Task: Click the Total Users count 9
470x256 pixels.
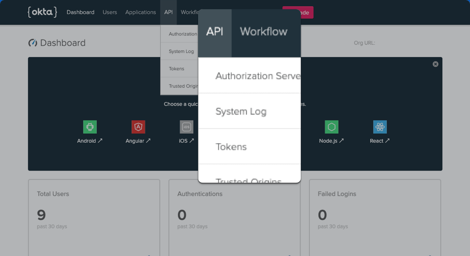Action: pyautogui.click(x=41, y=215)
